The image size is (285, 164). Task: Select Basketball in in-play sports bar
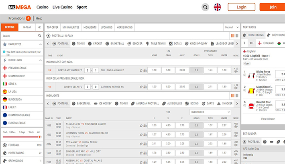115,44
